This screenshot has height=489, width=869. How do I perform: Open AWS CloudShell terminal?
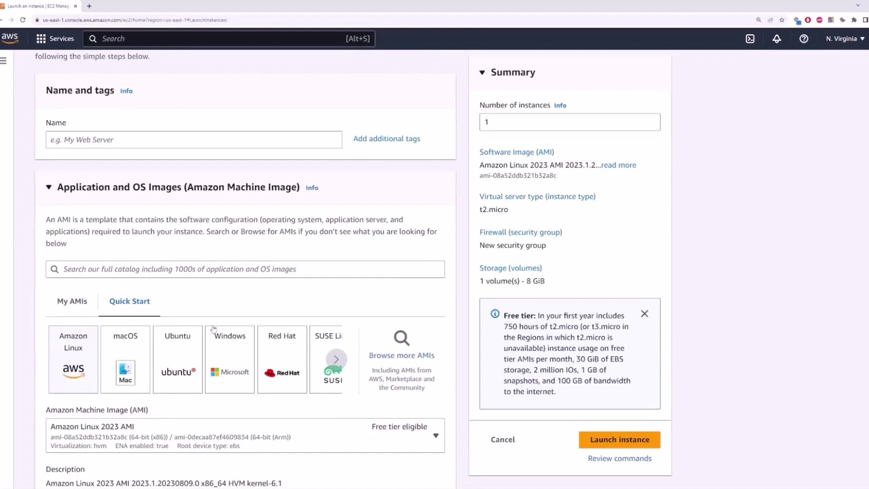click(750, 38)
